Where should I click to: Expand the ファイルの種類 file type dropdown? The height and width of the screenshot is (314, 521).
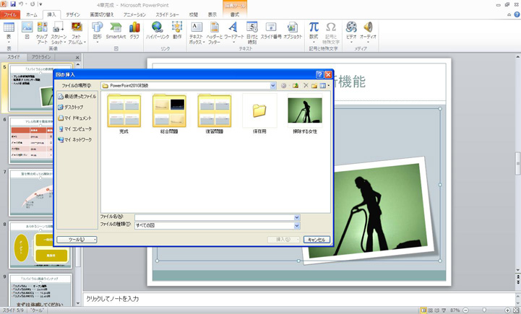point(297,225)
